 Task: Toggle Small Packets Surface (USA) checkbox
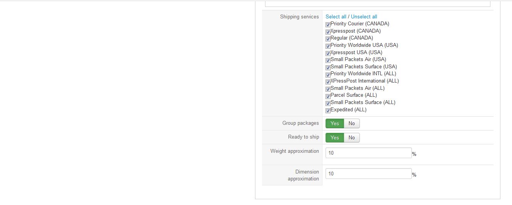328,68
